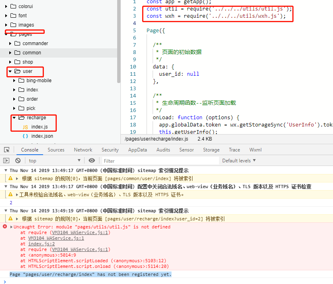333x284 pixels.
Task: Click the colorui folder icon
Action: click(x=13, y=6)
